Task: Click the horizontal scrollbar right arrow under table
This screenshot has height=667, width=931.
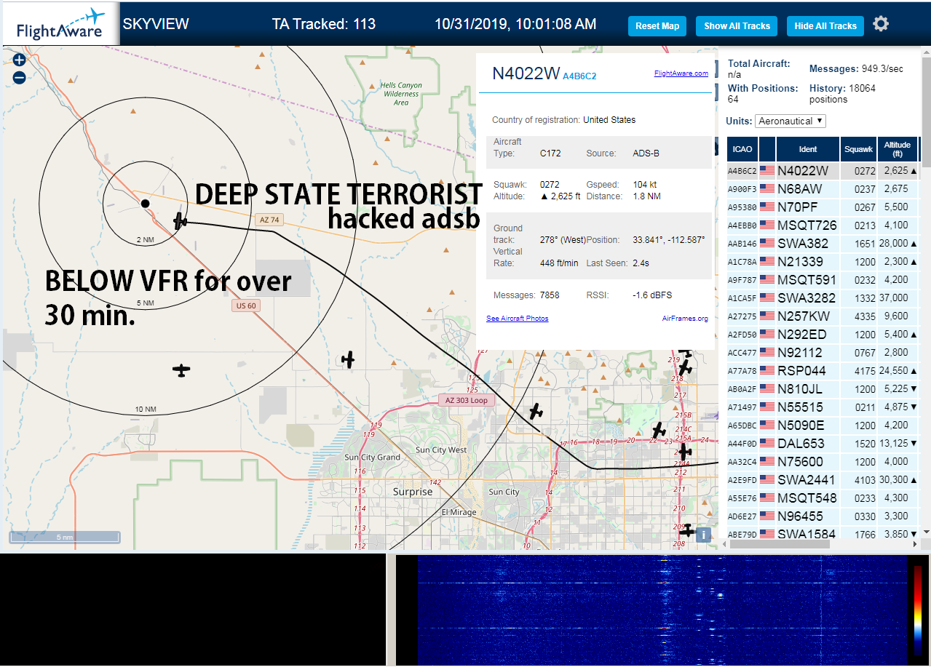Action: [915, 544]
